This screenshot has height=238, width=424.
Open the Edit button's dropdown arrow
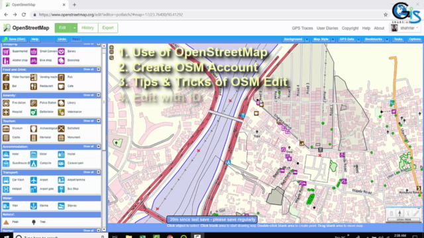[74, 28]
